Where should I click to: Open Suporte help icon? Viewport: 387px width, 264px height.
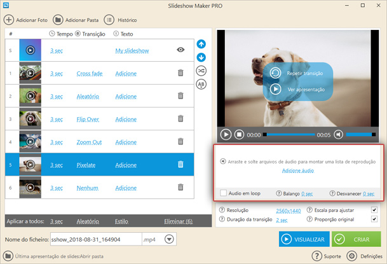[317, 256]
